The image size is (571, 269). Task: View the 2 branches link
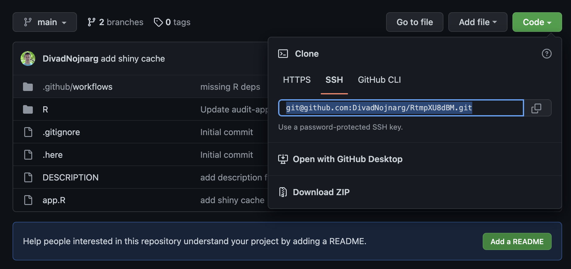point(115,22)
